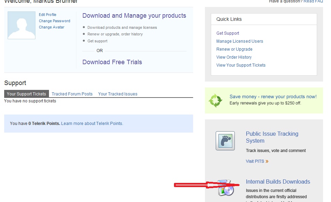Click the orange chevrons after Visit PITS
This screenshot has width=331, height=202.
click(x=267, y=161)
